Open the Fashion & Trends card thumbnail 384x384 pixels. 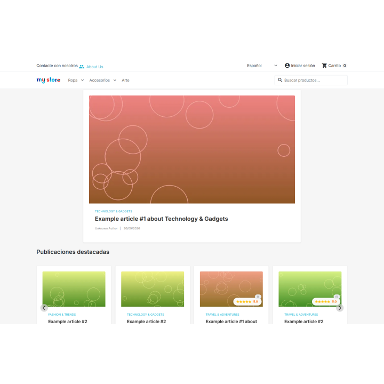(x=74, y=289)
